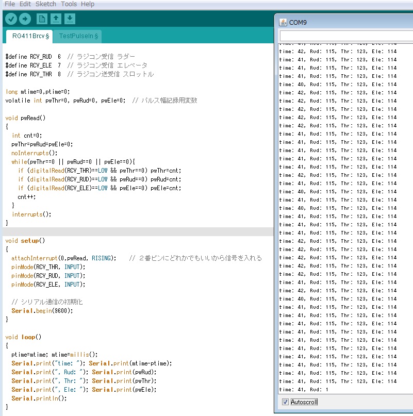This screenshot has height=416, width=413.
Task: Click the Verify checkmark icon
Action: coord(11,19)
